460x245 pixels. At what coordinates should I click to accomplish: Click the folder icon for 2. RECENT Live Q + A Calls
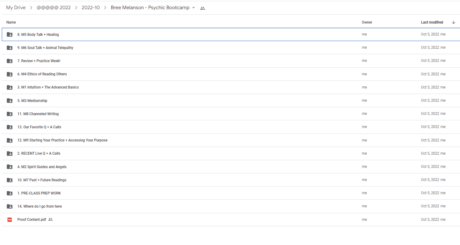tap(9, 153)
